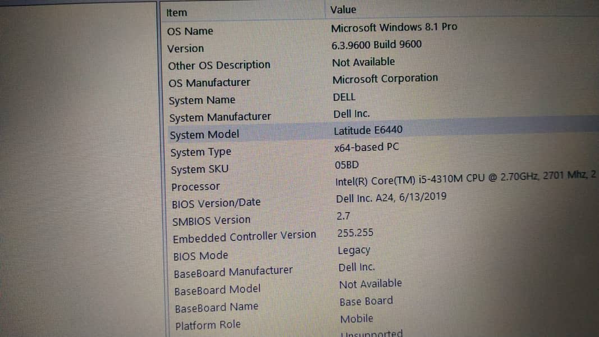Select the BaseBoard Name row
599x337 pixels.
point(216,308)
